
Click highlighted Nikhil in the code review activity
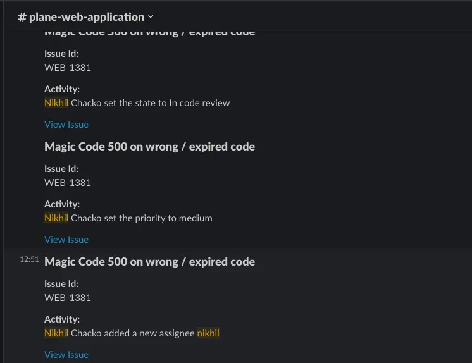tap(56, 103)
